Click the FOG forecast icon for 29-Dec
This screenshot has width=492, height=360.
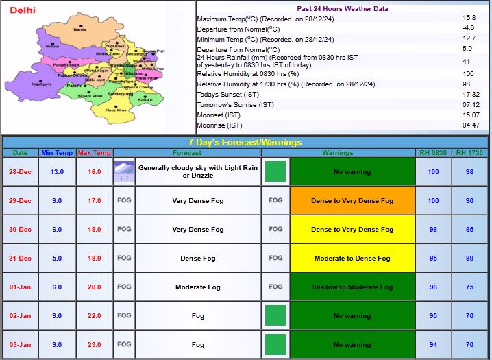point(124,201)
